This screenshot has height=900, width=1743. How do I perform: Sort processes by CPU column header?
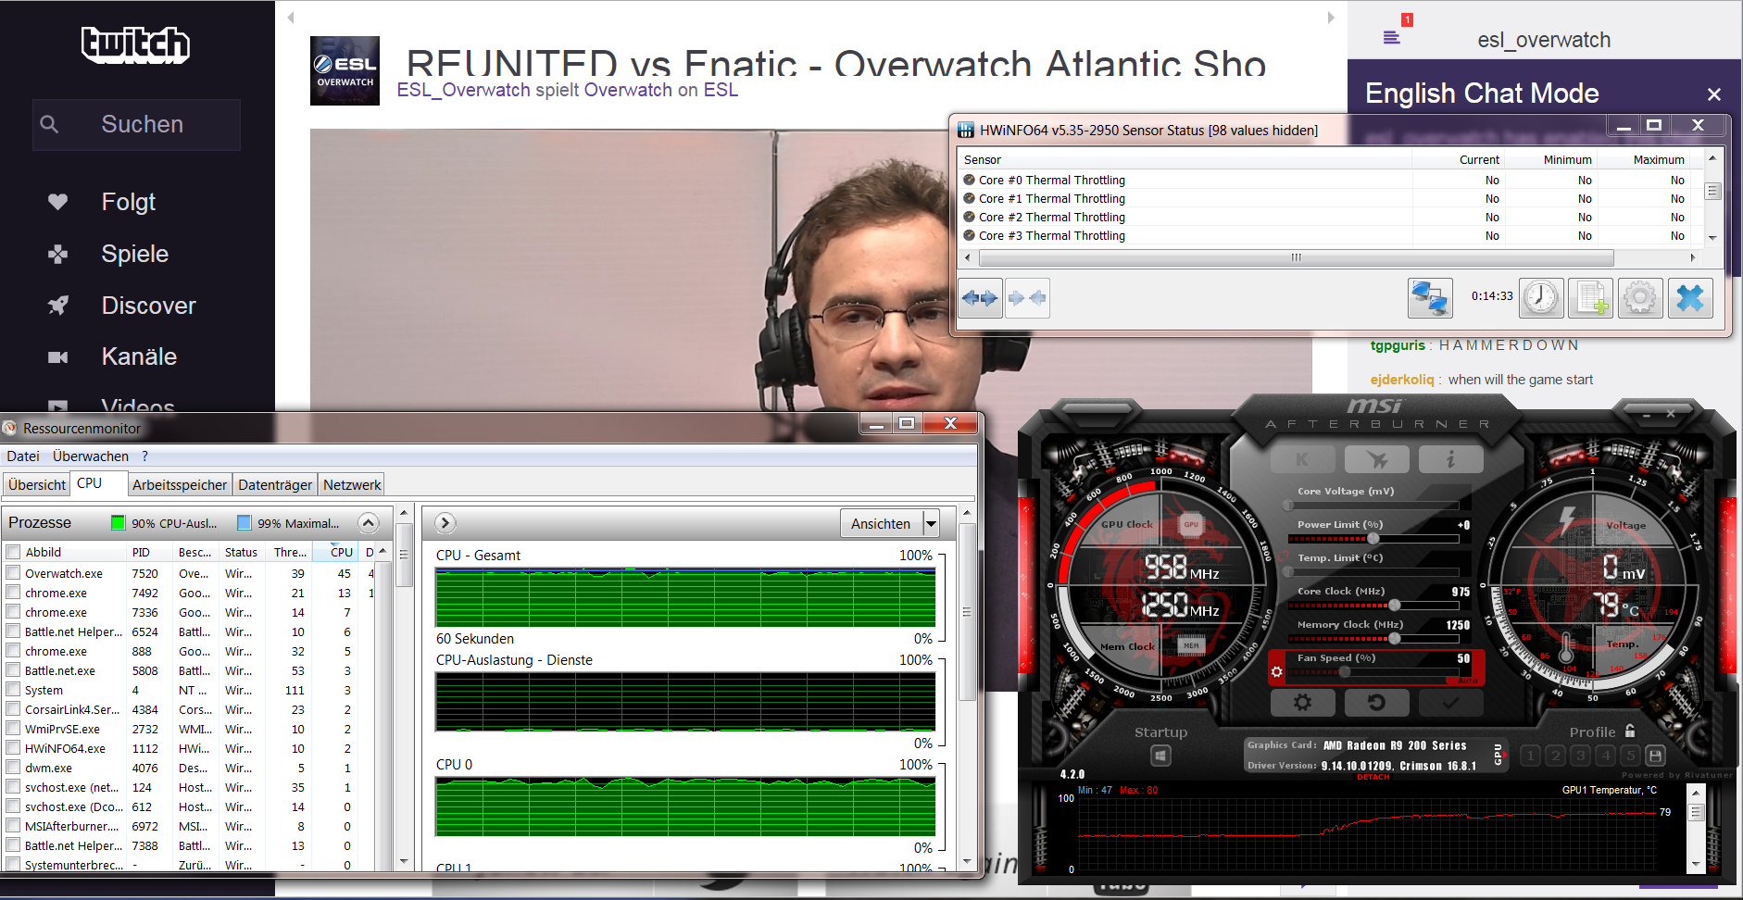click(x=337, y=552)
